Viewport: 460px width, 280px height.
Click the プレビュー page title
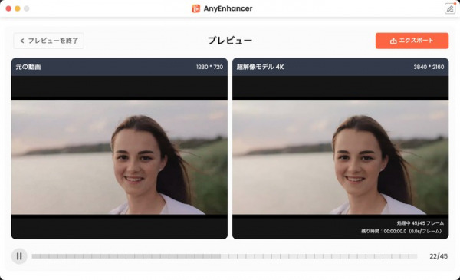230,41
